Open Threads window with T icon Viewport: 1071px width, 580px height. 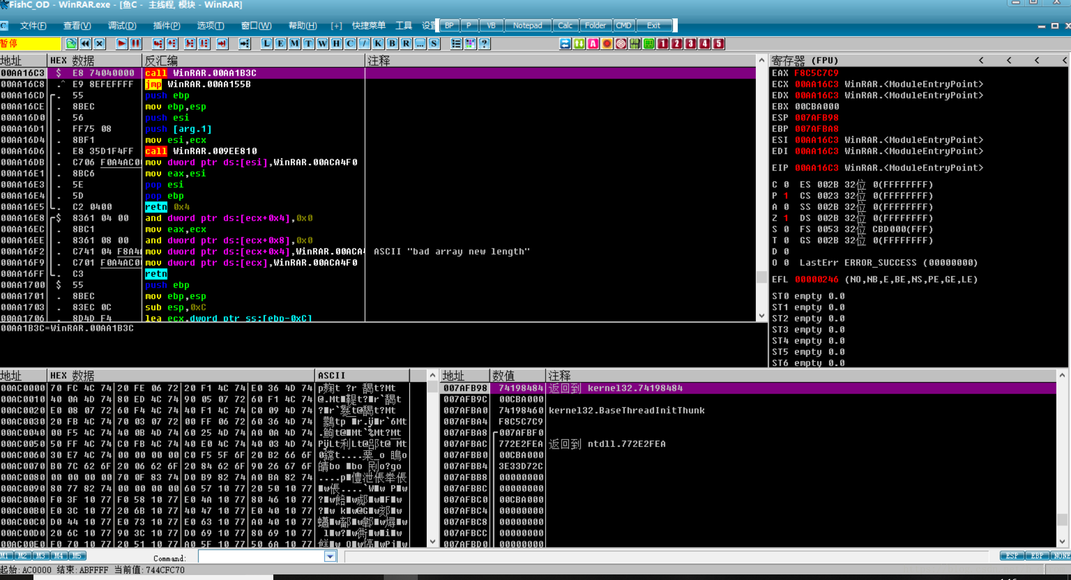coord(308,43)
